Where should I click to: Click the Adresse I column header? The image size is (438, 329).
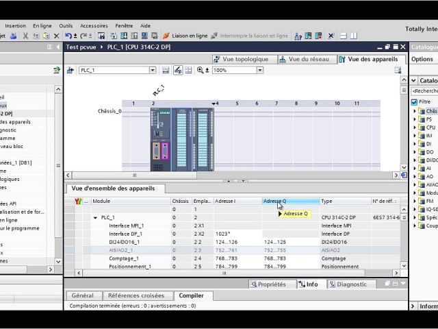click(x=237, y=201)
